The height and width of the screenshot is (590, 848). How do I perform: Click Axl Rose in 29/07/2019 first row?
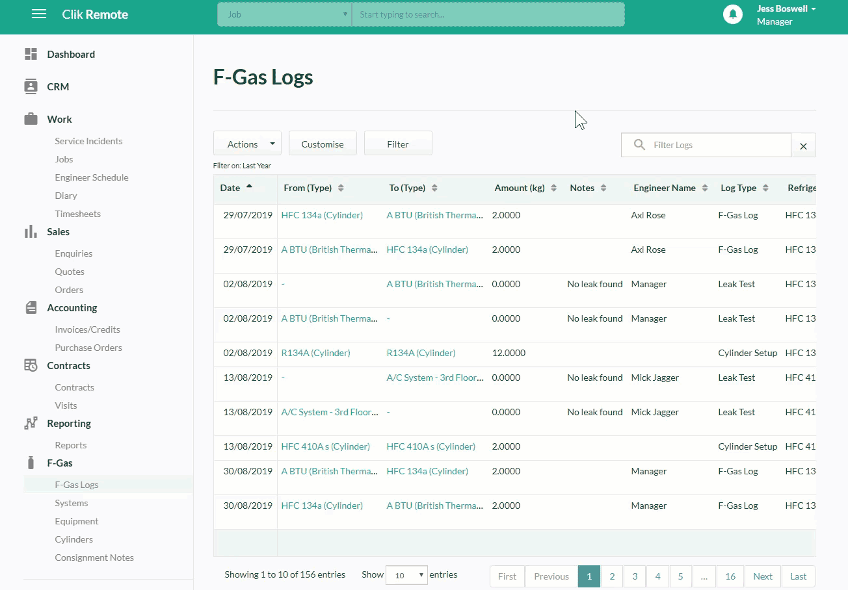pos(648,215)
